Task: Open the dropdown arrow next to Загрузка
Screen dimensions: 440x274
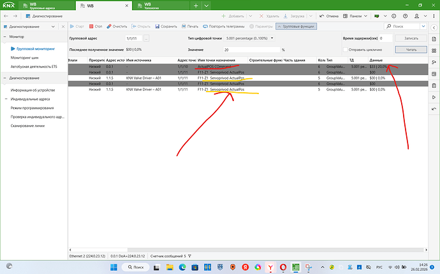Action: click(x=311, y=17)
